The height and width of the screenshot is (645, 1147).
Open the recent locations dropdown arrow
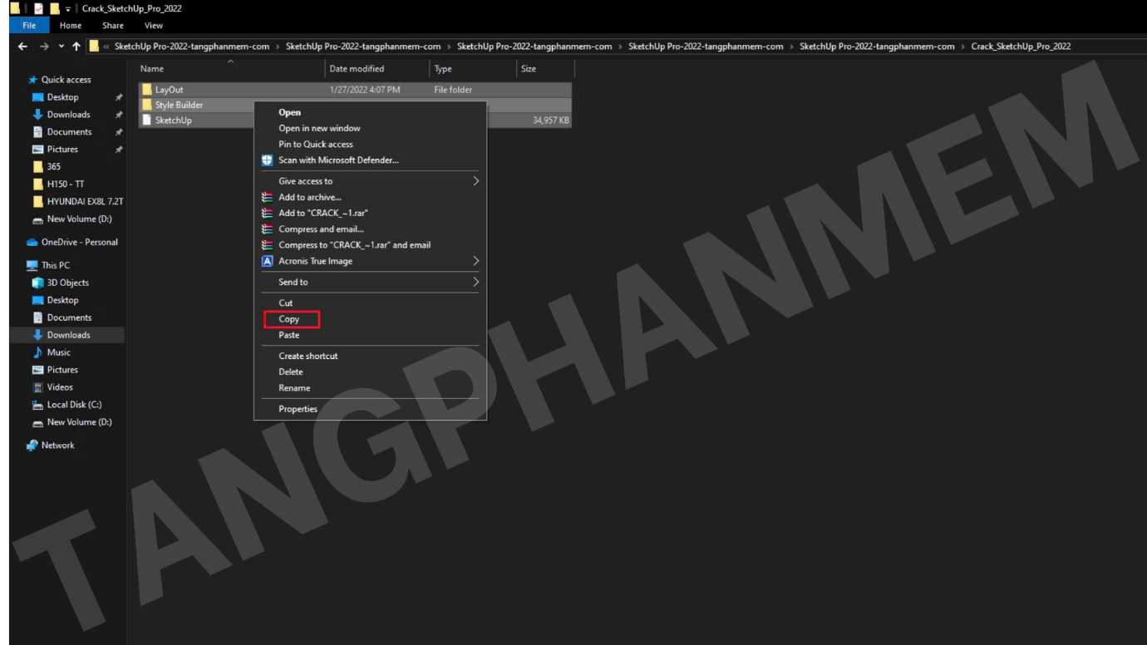coord(62,47)
